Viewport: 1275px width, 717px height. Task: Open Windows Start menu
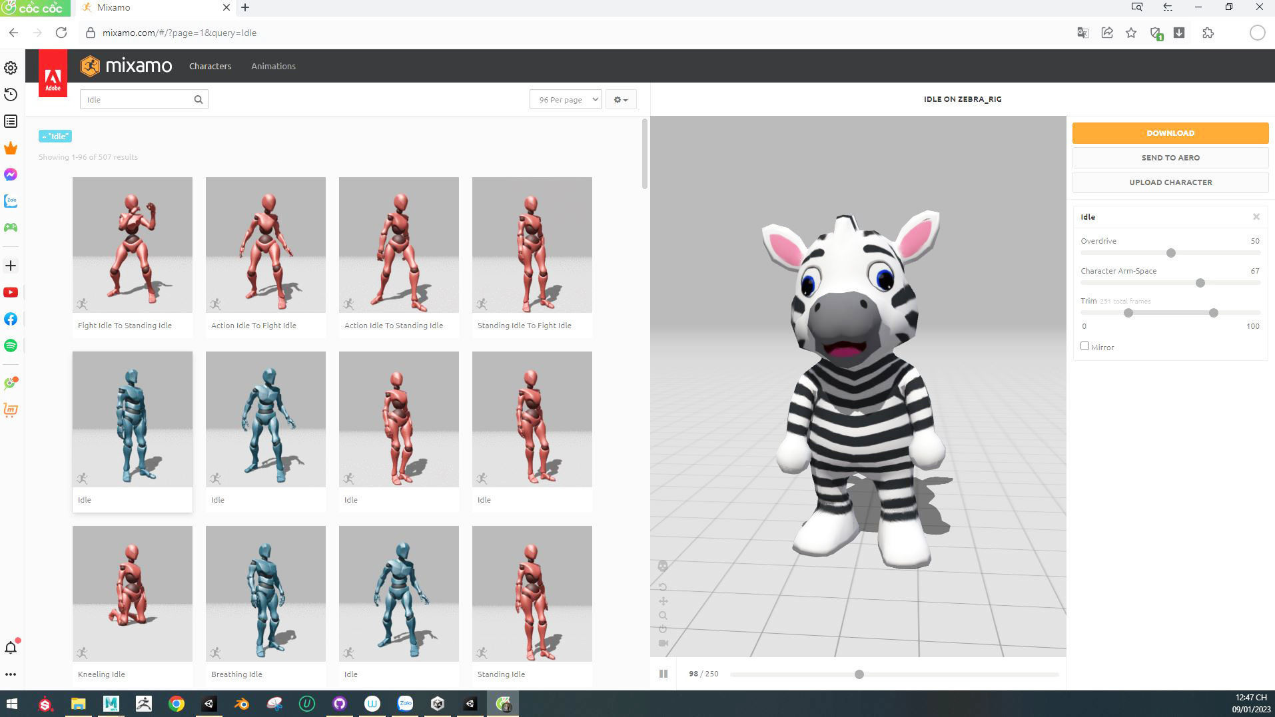[x=11, y=704]
